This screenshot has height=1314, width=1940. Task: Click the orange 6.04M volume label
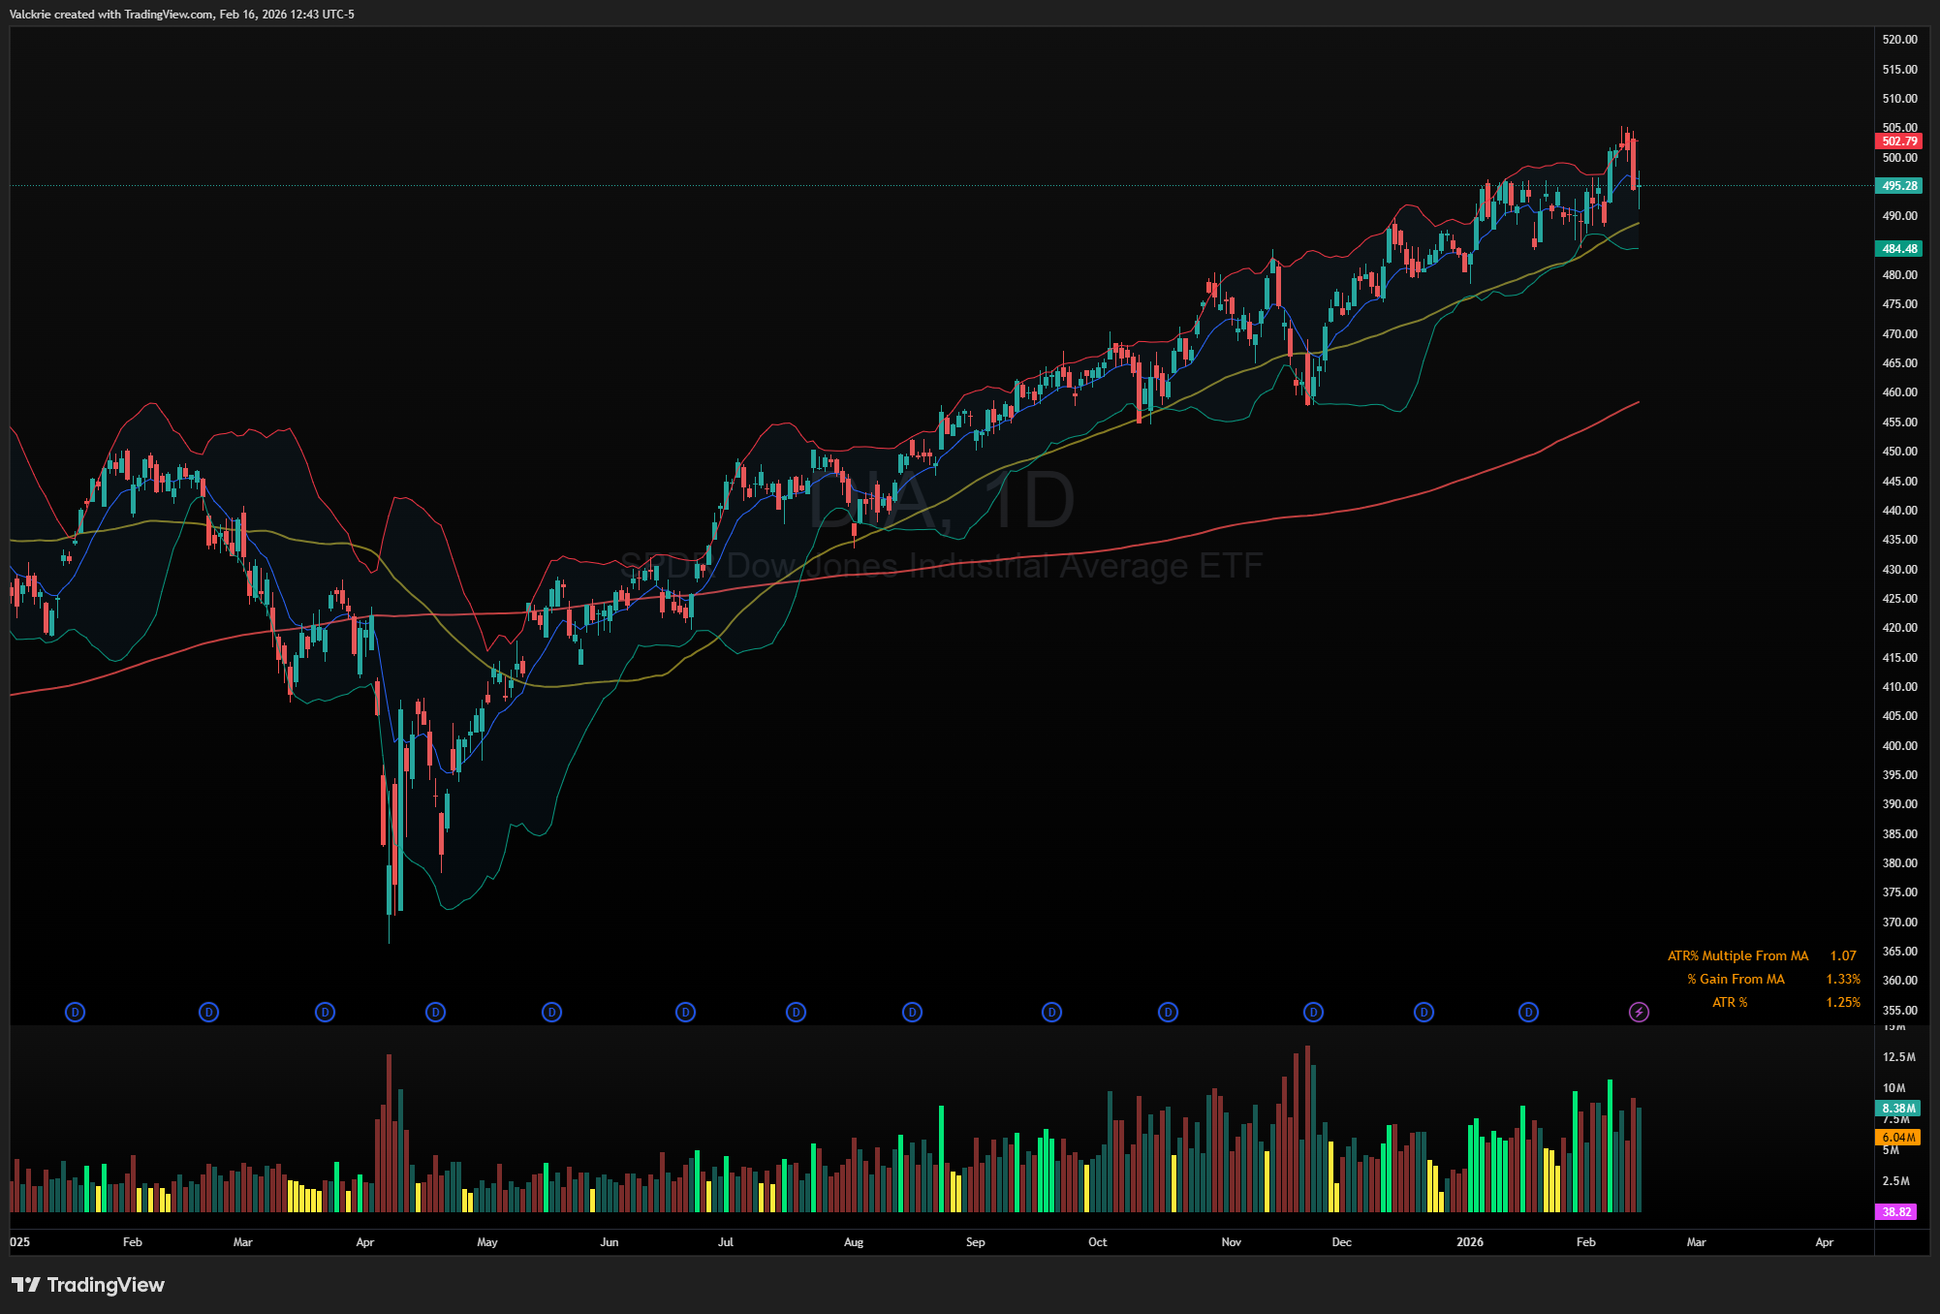click(1897, 1137)
